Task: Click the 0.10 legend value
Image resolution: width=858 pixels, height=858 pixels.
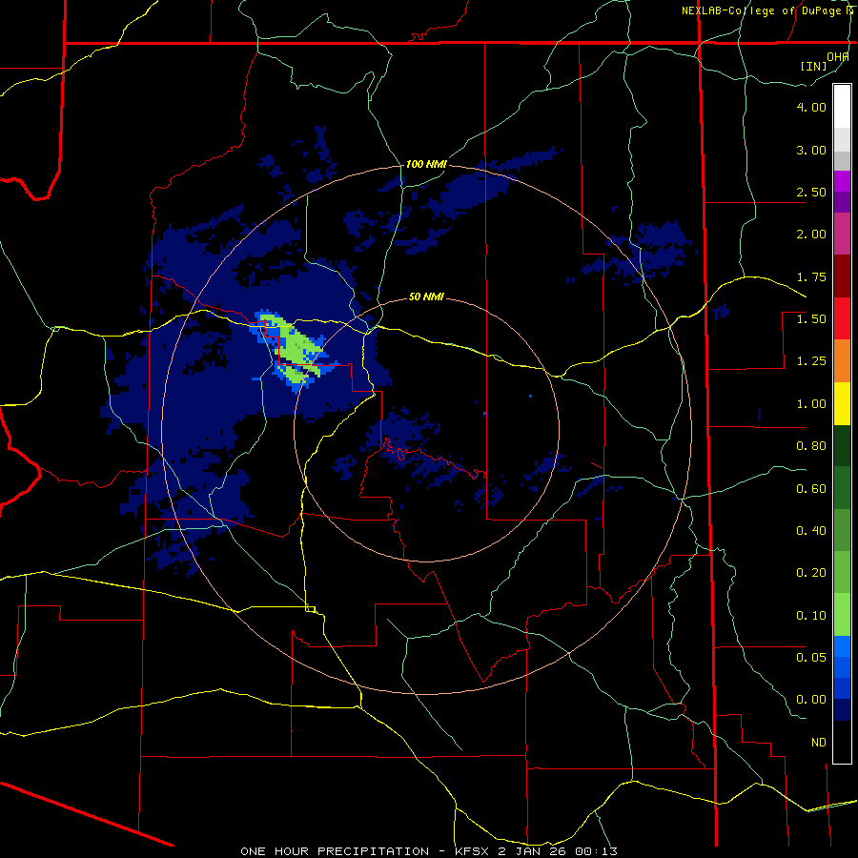Action: pos(811,616)
